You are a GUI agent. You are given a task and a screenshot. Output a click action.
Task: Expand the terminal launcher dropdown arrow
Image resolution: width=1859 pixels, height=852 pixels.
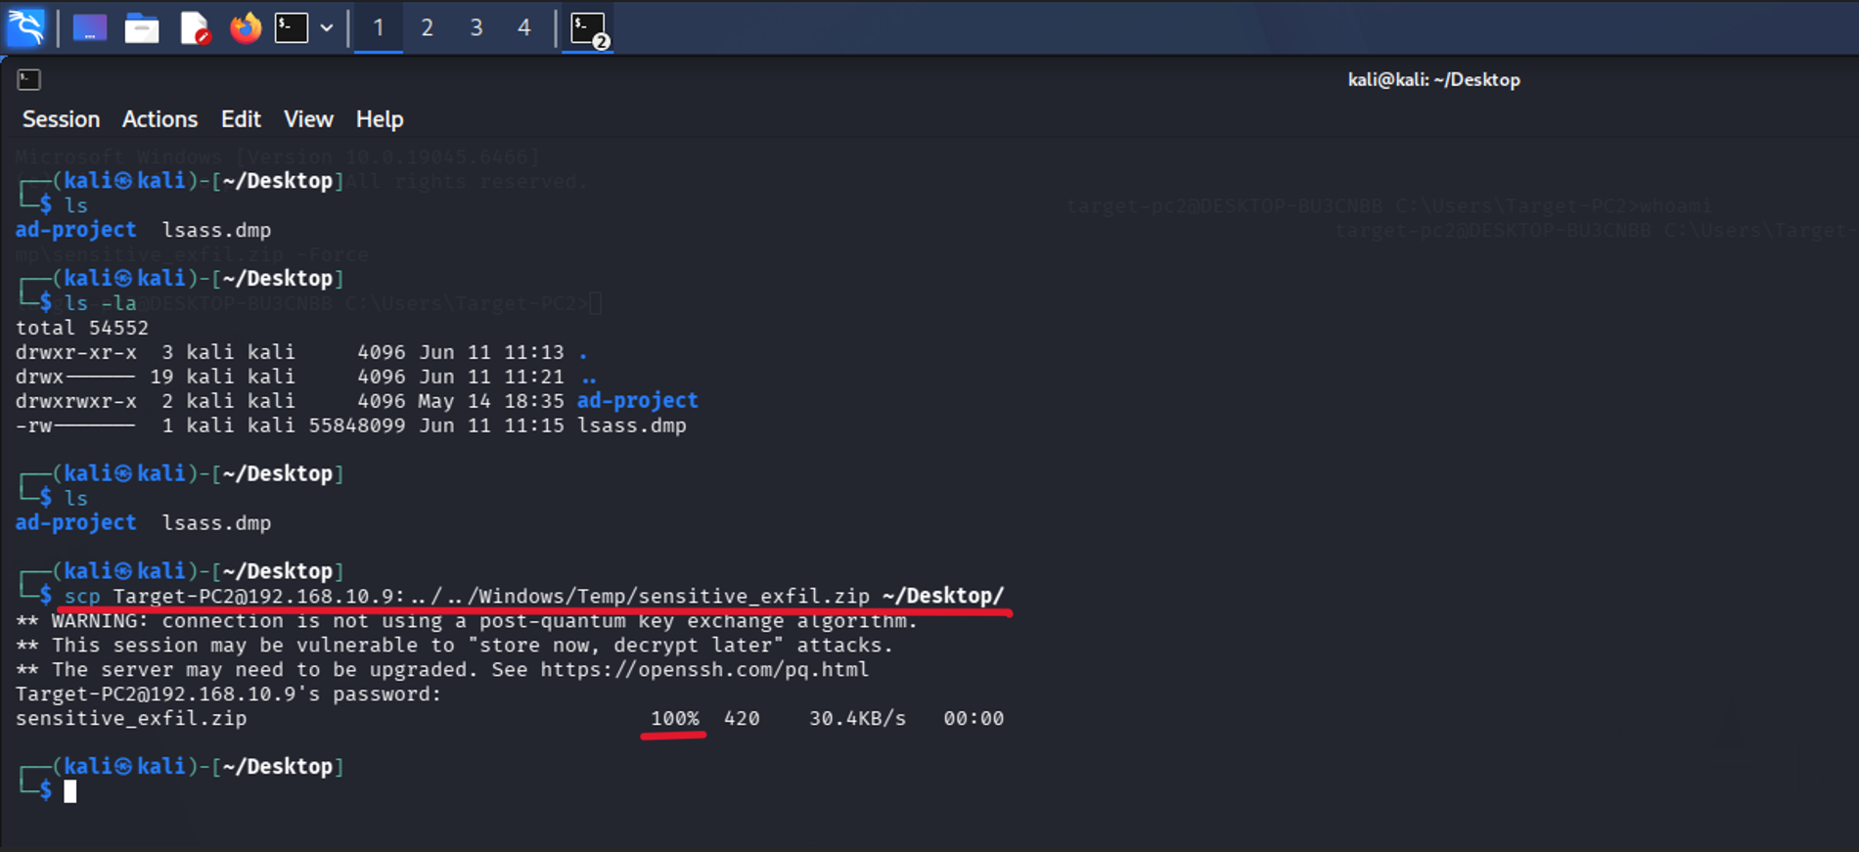point(327,27)
